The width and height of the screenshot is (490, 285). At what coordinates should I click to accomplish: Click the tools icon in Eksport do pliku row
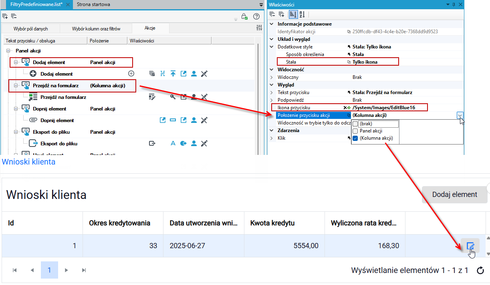click(204, 143)
